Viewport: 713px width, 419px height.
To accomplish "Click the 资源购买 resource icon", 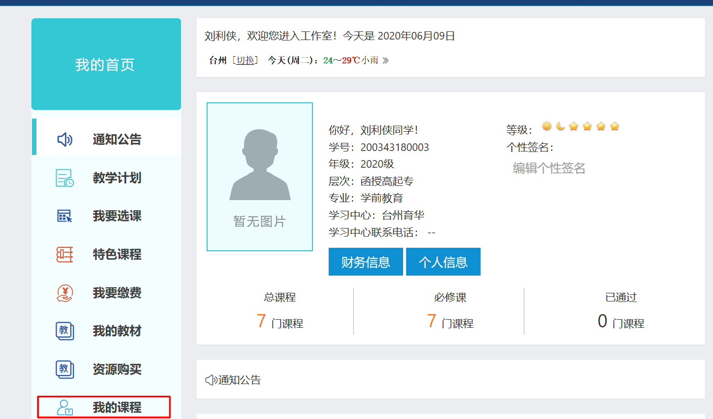I will point(65,369).
